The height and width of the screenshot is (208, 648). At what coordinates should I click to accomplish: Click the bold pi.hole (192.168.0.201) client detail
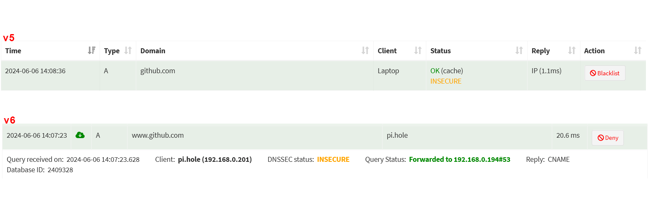215,159
